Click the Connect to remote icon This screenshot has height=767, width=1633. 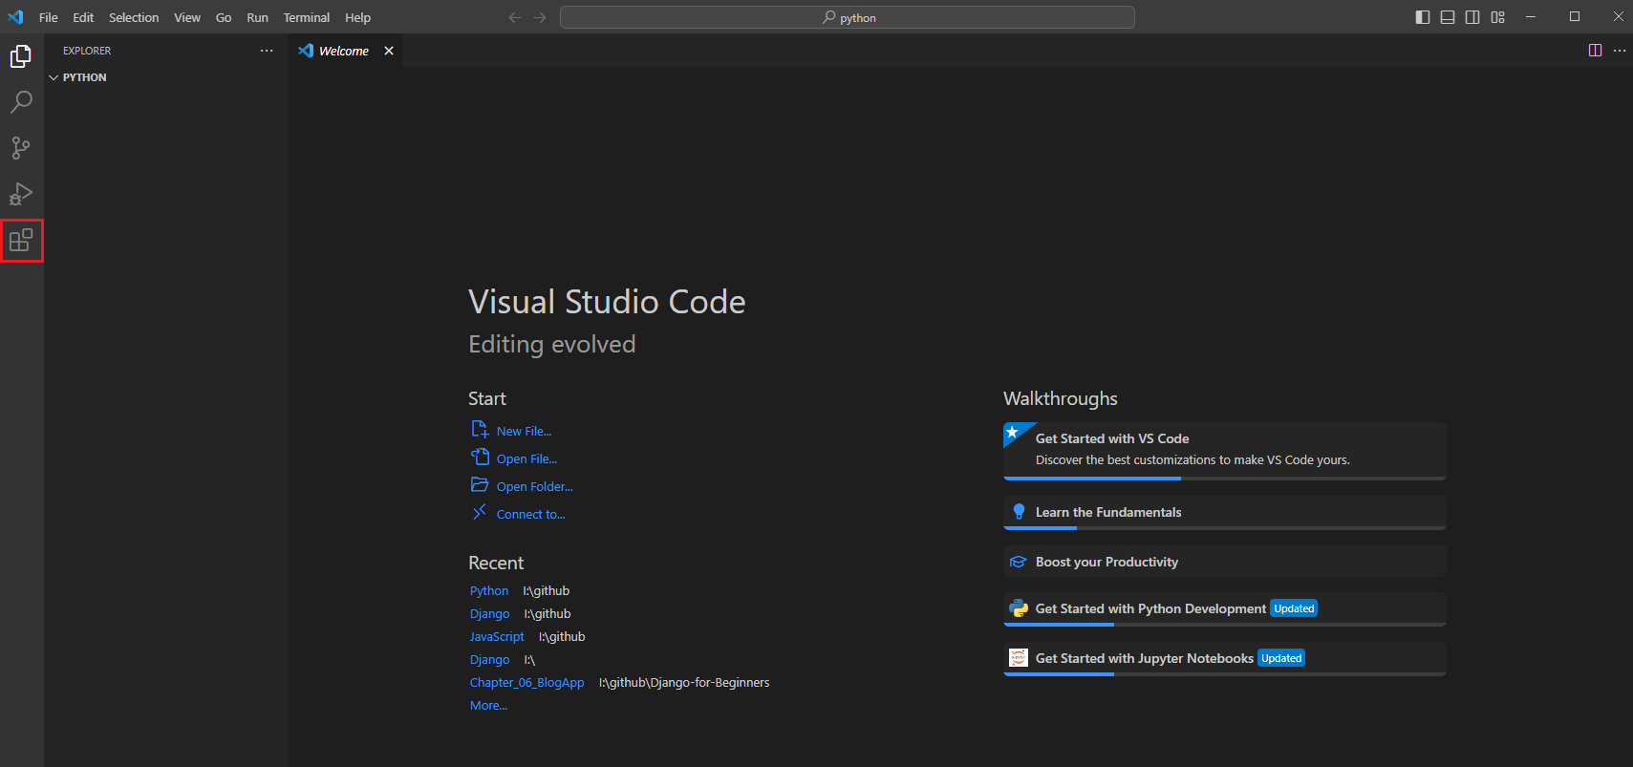(480, 513)
